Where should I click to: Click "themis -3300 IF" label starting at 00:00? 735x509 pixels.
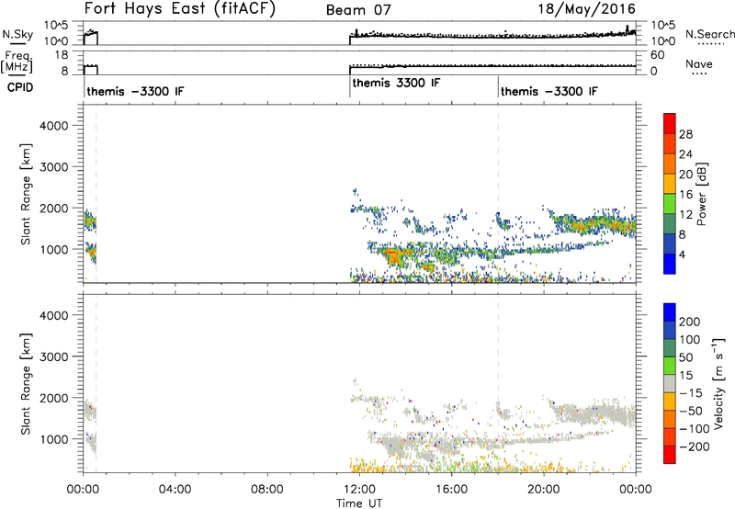[x=135, y=91]
